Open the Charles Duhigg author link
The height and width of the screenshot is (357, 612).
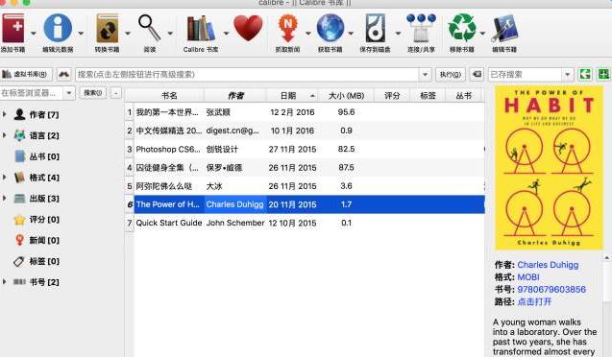point(548,265)
